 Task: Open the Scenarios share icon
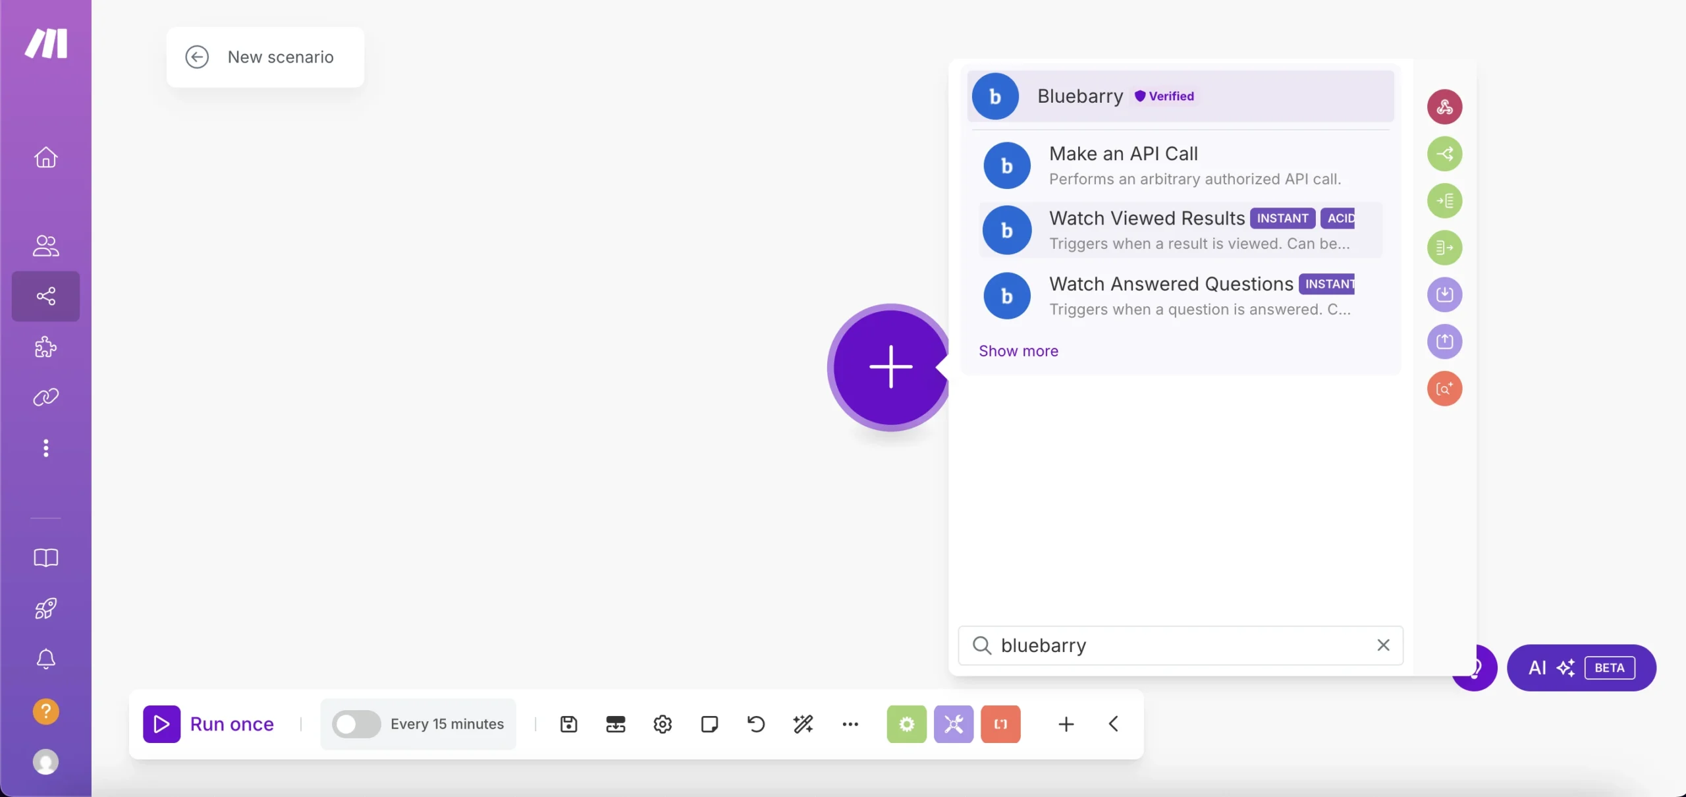(x=46, y=296)
